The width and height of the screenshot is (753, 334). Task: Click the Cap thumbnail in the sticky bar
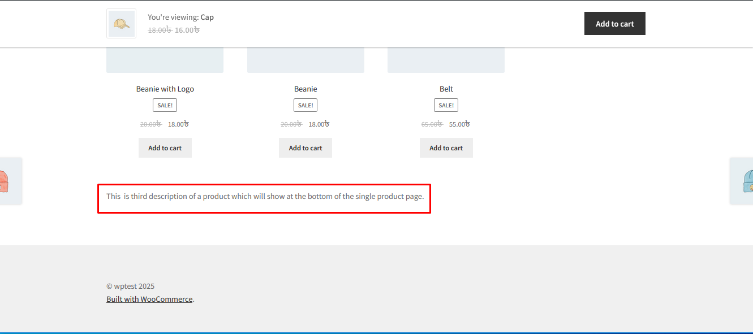121,24
